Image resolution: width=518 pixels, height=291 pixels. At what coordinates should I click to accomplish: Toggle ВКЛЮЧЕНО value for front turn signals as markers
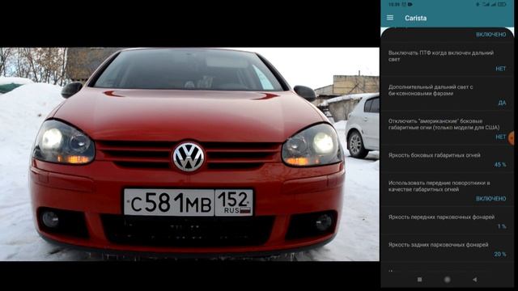point(491,198)
